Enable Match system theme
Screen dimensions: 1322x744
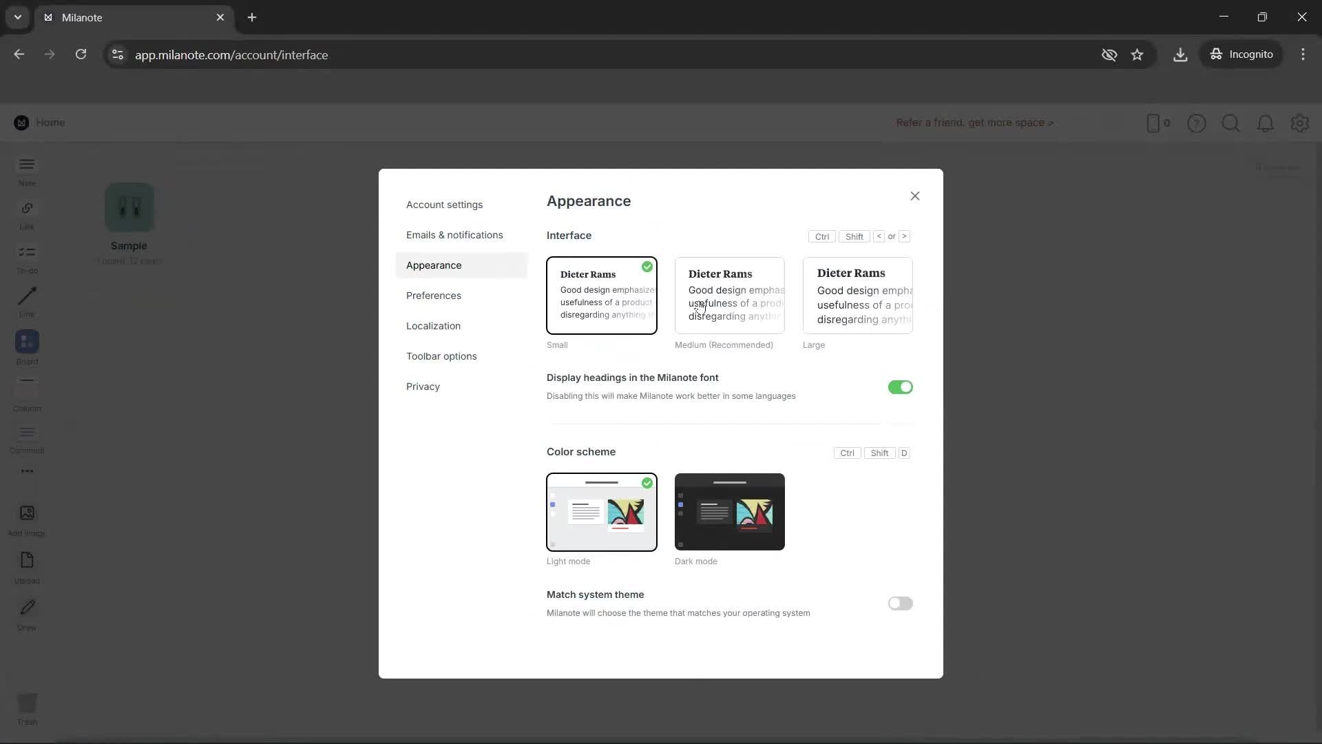pos(901,603)
